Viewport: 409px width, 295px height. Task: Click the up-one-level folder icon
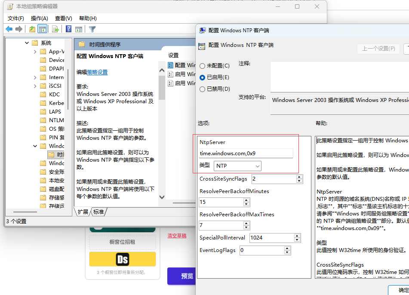tap(32, 29)
